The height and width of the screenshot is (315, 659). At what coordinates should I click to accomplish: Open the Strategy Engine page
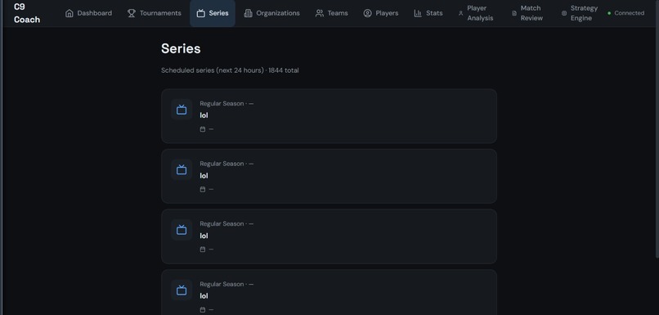coord(580,13)
